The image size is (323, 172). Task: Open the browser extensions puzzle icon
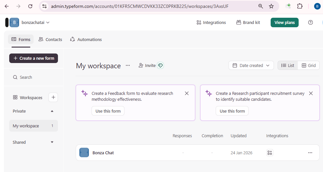pyautogui.click(x=300, y=6)
